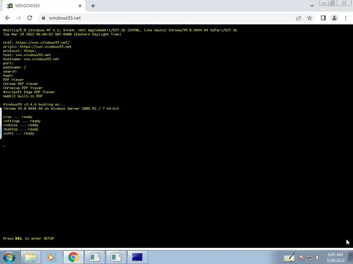
Task: Launch Windows Media Player from taskbar
Action: [x=52, y=257]
